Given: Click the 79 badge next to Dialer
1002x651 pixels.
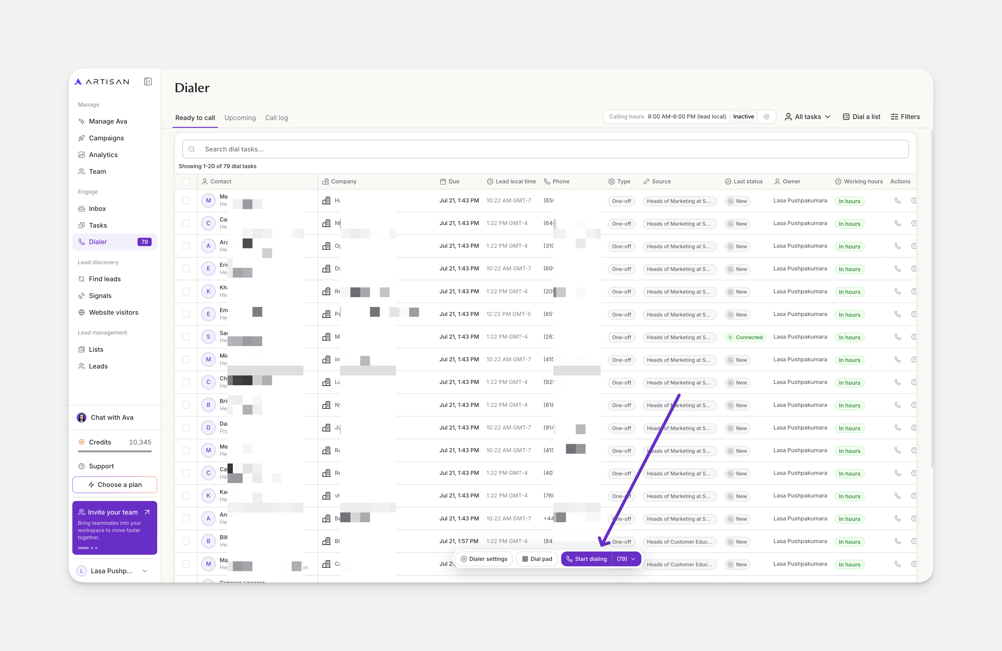Looking at the screenshot, I should click(x=144, y=242).
